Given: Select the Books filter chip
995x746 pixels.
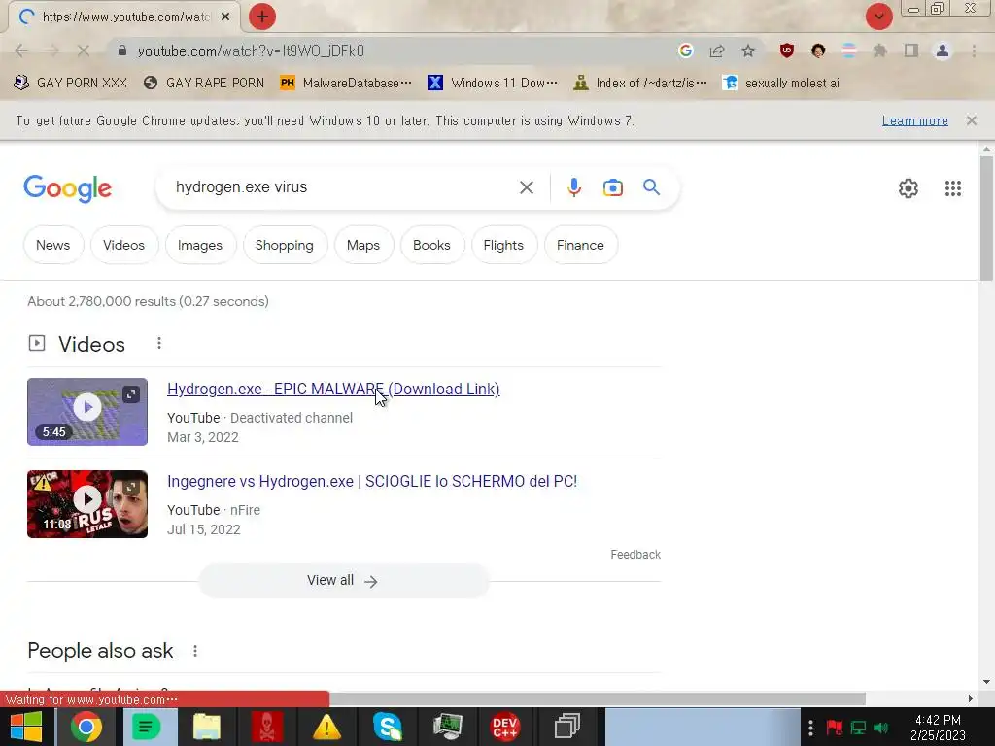Looking at the screenshot, I should click(431, 245).
